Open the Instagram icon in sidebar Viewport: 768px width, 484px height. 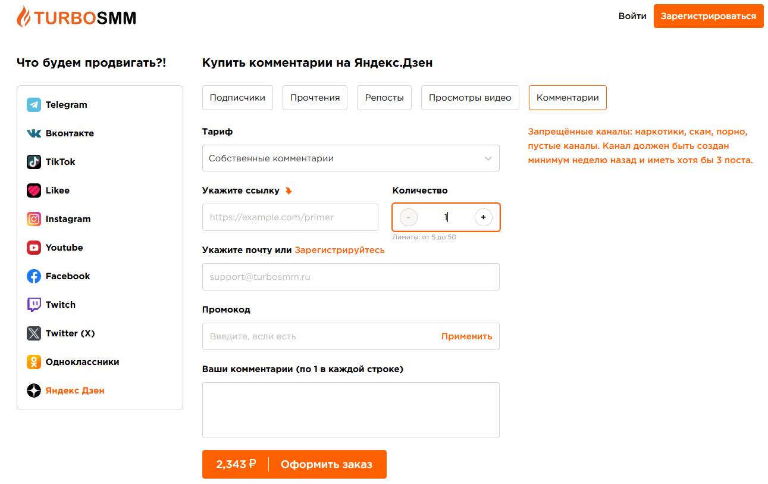point(34,219)
